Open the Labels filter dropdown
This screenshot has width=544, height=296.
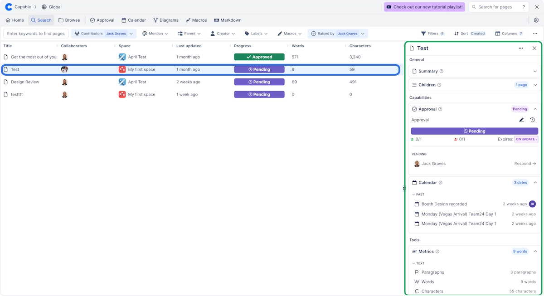pos(256,34)
